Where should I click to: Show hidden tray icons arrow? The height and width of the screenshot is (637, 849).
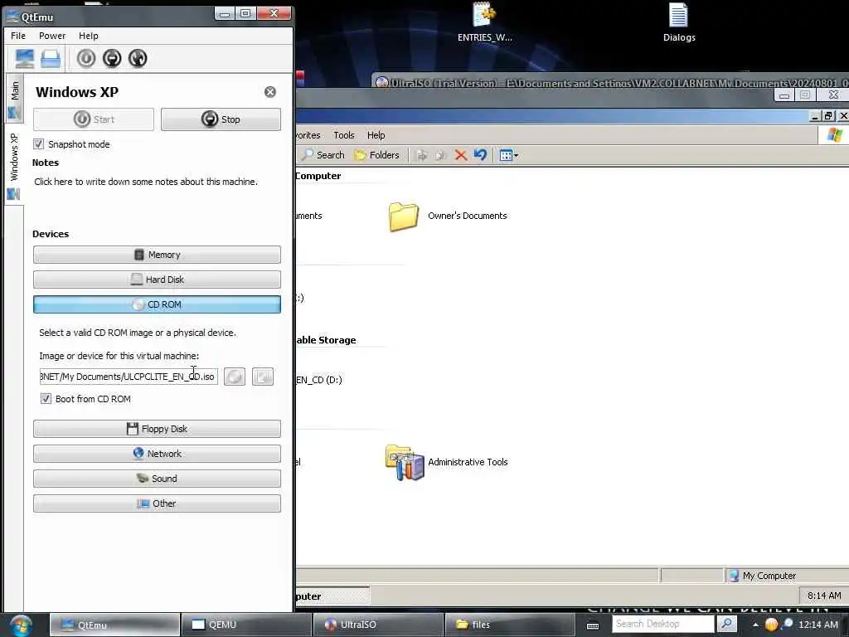click(755, 625)
